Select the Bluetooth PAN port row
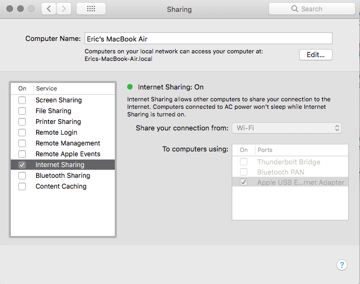The image size is (360, 284). tap(290, 172)
